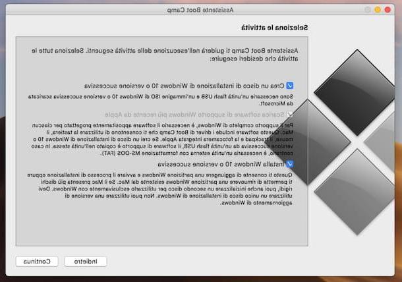The image size is (402, 282).
Task: Select the Assistente Boot Camp window title
Action: [200, 10]
